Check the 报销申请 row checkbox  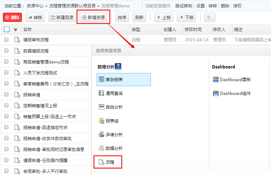(6, 95)
